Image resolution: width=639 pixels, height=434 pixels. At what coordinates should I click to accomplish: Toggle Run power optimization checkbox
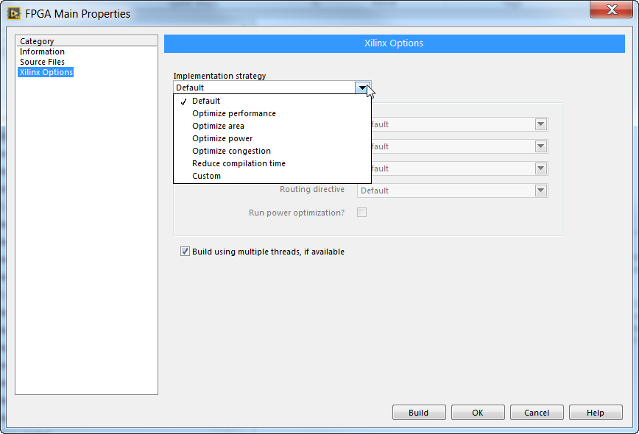pyautogui.click(x=362, y=212)
